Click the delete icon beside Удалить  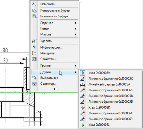pos(34,41)
